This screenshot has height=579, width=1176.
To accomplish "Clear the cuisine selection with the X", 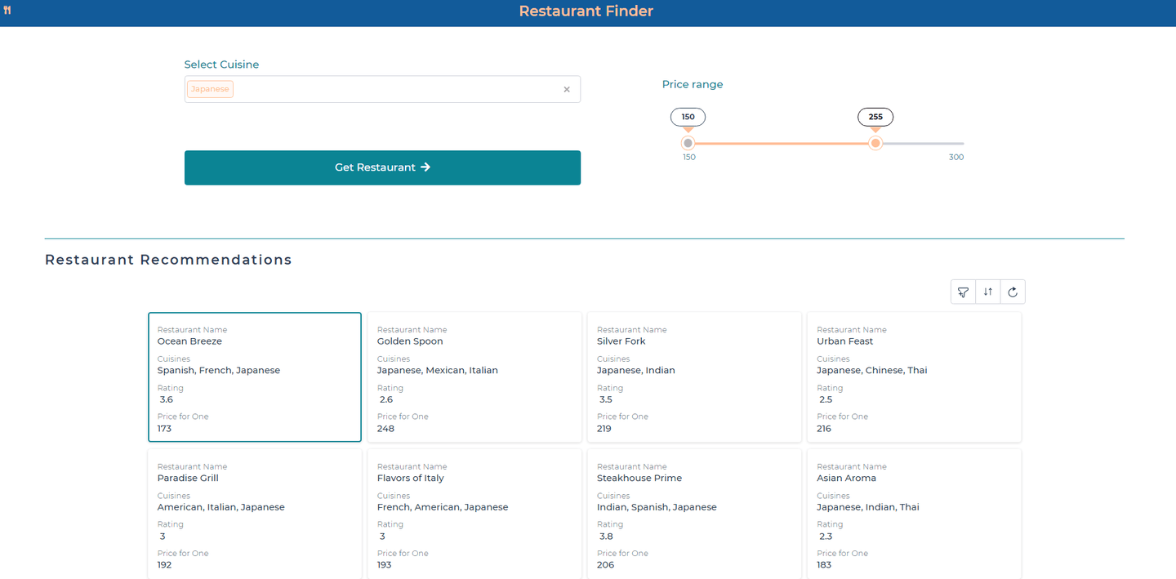I will pyautogui.click(x=567, y=90).
